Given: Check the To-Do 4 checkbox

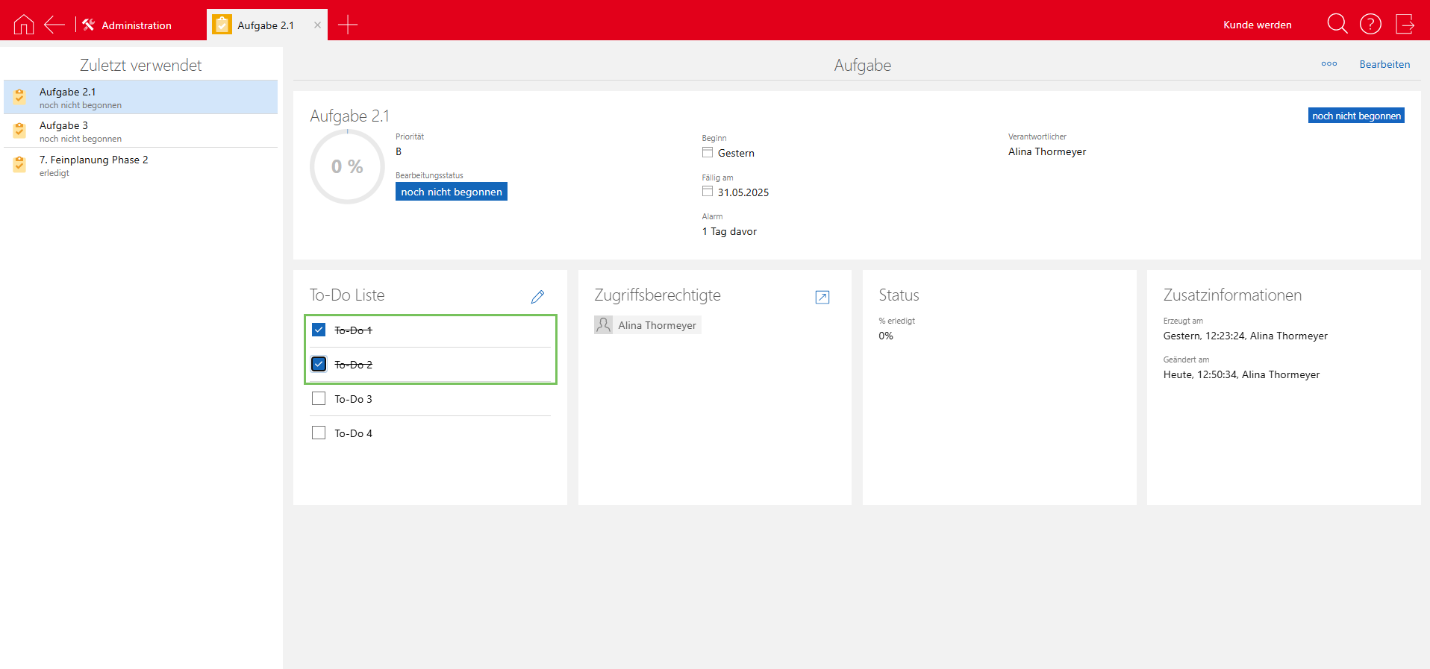Looking at the screenshot, I should click(319, 433).
